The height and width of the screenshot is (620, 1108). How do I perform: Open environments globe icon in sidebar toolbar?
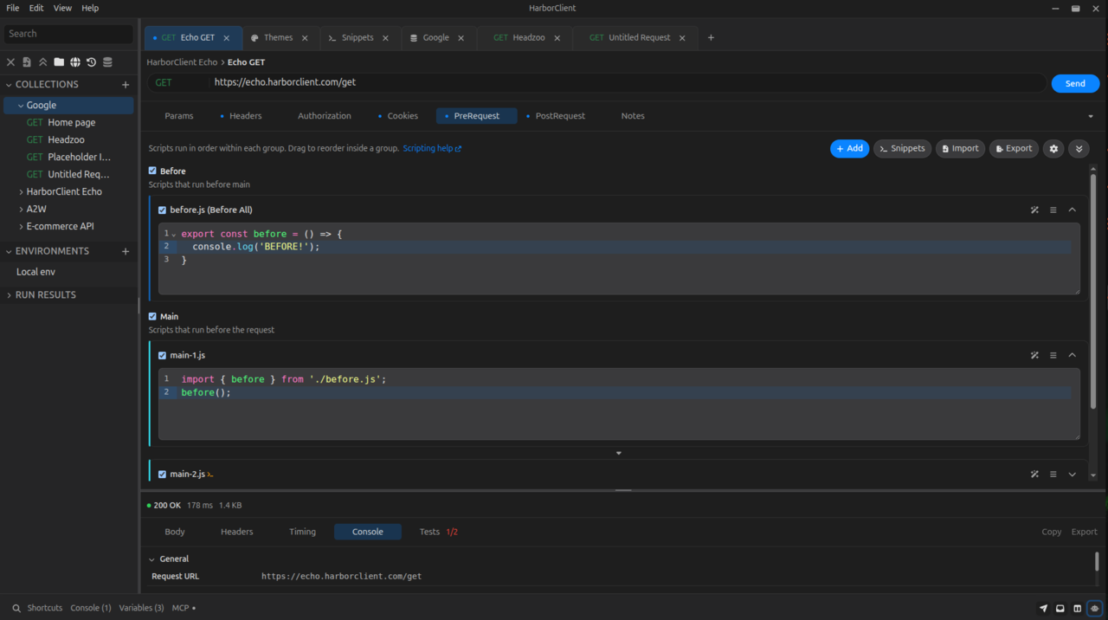75,62
